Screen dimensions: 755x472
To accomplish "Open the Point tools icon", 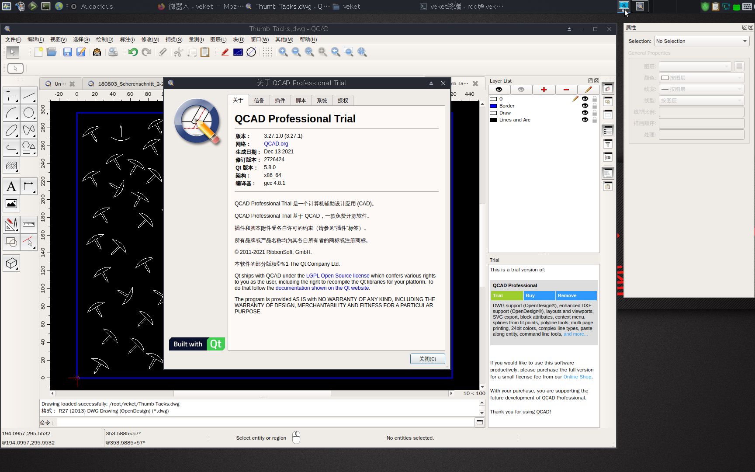I will [x=12, y=96].
